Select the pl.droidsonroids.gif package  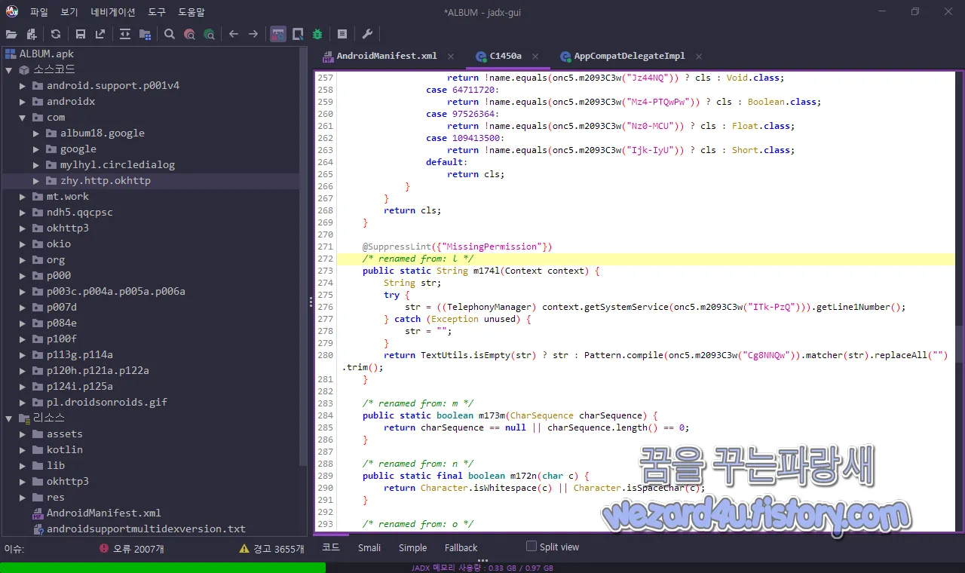(100, 402)
